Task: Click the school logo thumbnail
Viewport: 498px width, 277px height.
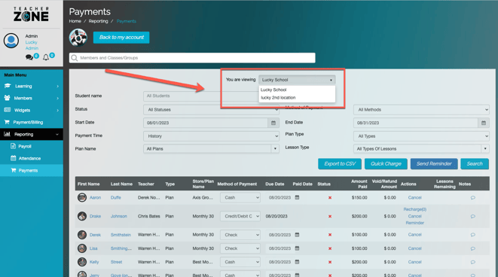Action: (78, 38)
